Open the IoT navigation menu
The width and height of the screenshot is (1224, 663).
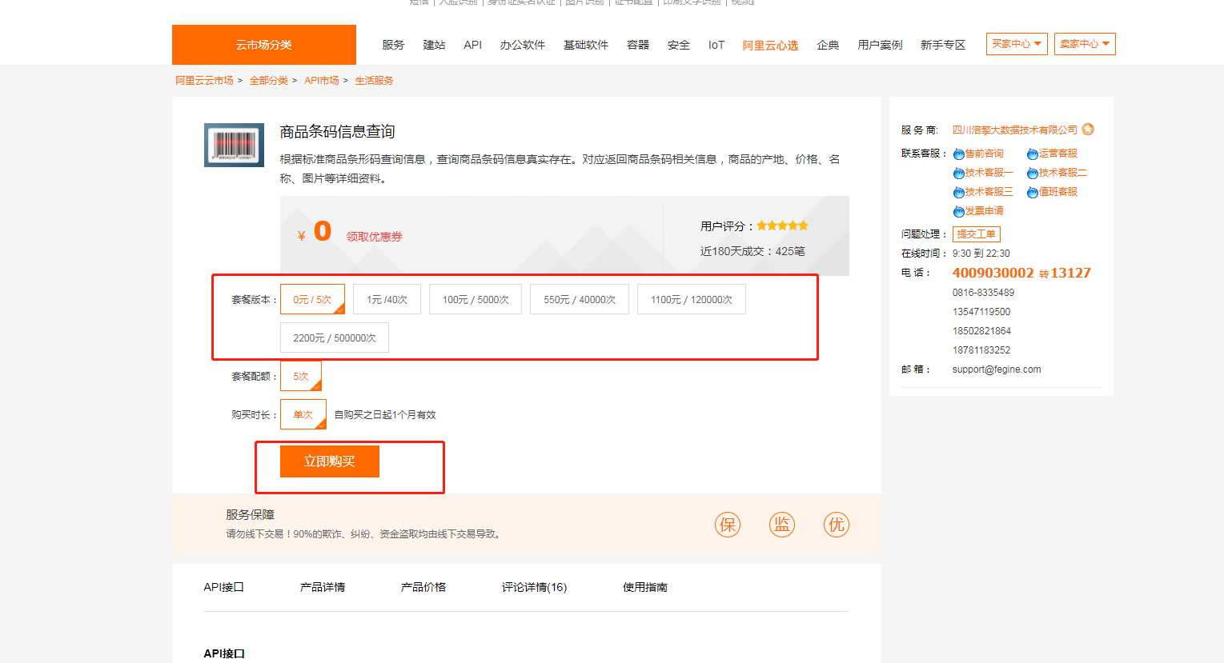tap(716, 45)
